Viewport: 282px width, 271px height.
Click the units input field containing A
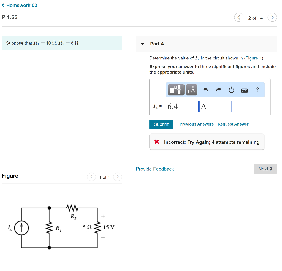point(215,107)
